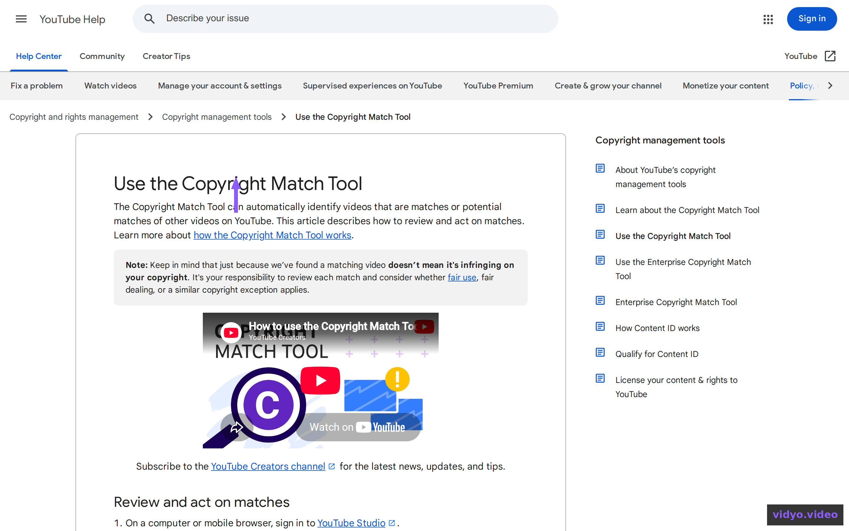Click article icon beside Learn about Copyright Match Tool
The height and width of the screenshot is (531, 849).
[600, 209]
